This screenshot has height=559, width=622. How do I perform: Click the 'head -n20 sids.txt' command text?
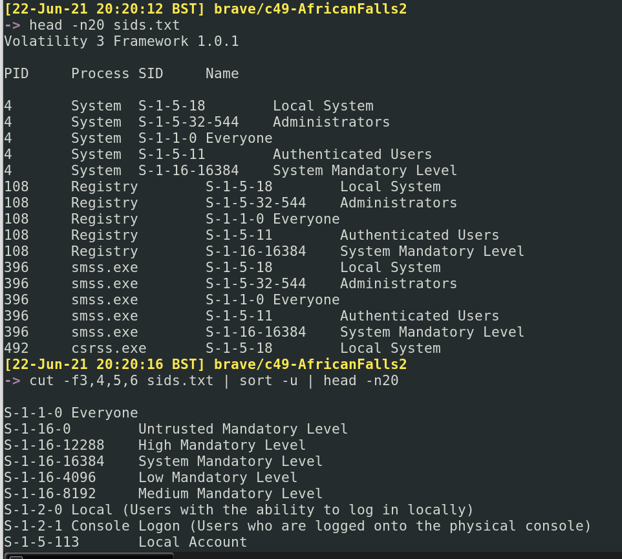[x=105, y=25]
